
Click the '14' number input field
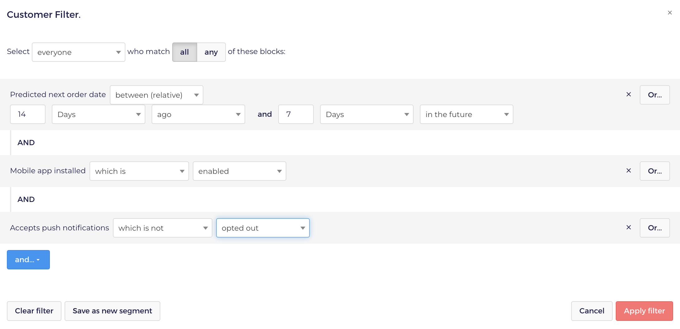coord(28,114)
